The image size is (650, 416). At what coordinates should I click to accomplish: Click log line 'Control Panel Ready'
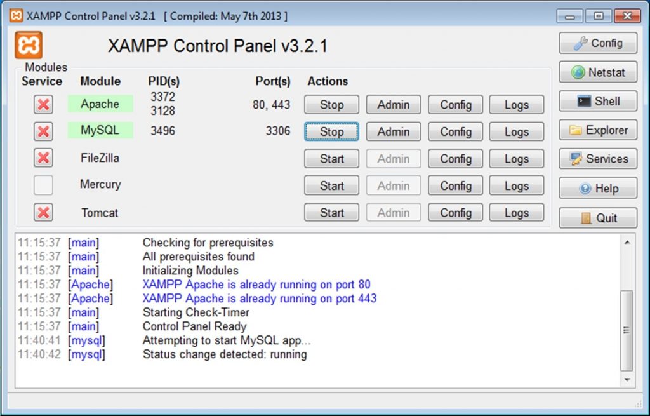pyautogui.click(x=195, y=326)
